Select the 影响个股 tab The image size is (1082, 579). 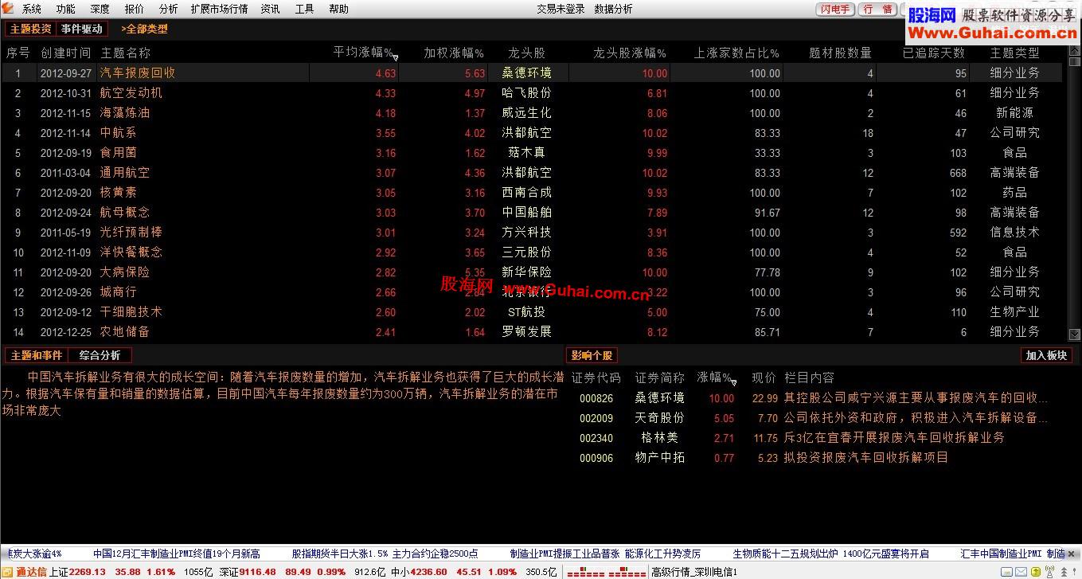(x=592, y=355)
